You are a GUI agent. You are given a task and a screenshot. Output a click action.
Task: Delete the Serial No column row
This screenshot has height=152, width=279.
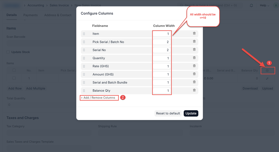(x=194, y=50)
